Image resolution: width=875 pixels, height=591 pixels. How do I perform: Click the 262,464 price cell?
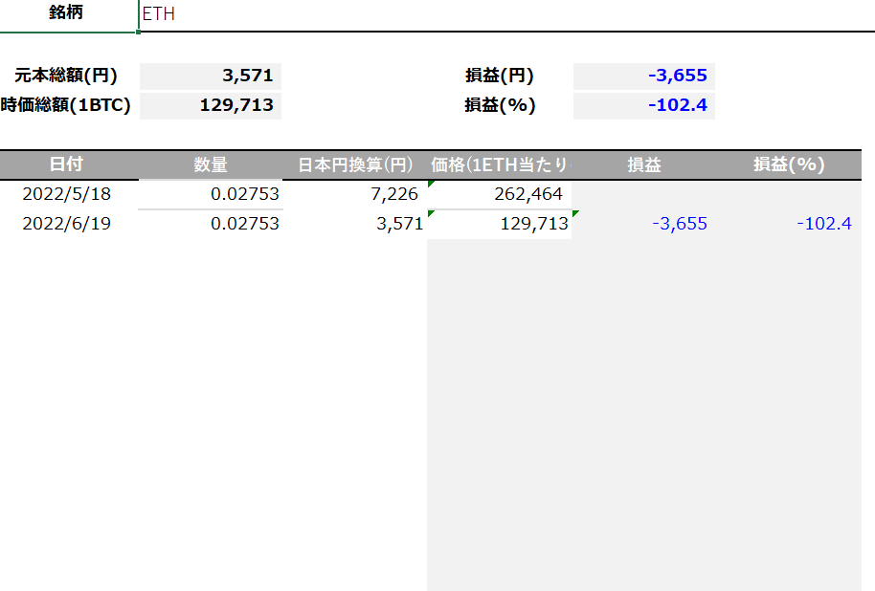click(499, 194)
